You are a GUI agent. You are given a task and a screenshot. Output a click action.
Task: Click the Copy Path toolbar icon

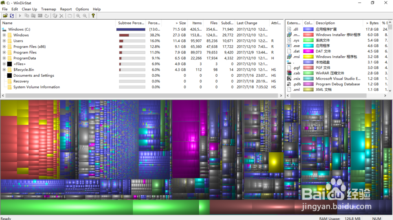pyautogui.click(x=27, y=16)
